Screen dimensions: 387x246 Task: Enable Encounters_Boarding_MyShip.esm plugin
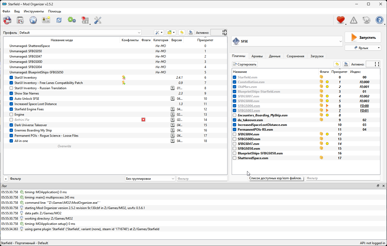[235, 115]
